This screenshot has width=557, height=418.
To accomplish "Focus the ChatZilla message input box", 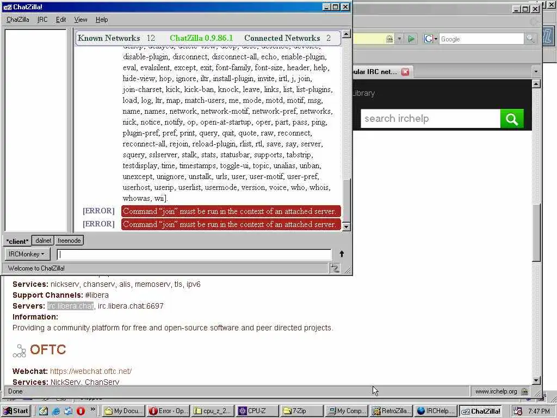I will pos(194,255).
